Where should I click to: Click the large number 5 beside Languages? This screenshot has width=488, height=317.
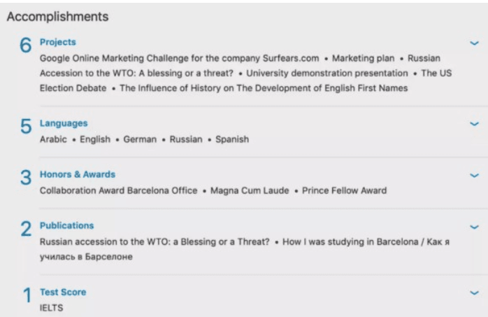tap(26, 126)
